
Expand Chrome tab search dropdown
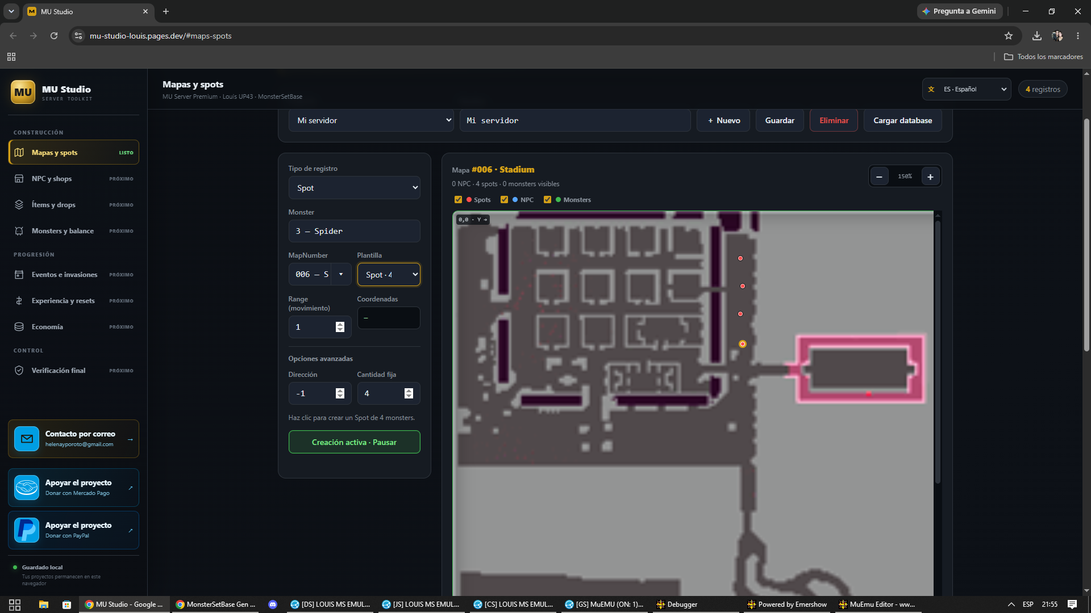tap(11, 11)
